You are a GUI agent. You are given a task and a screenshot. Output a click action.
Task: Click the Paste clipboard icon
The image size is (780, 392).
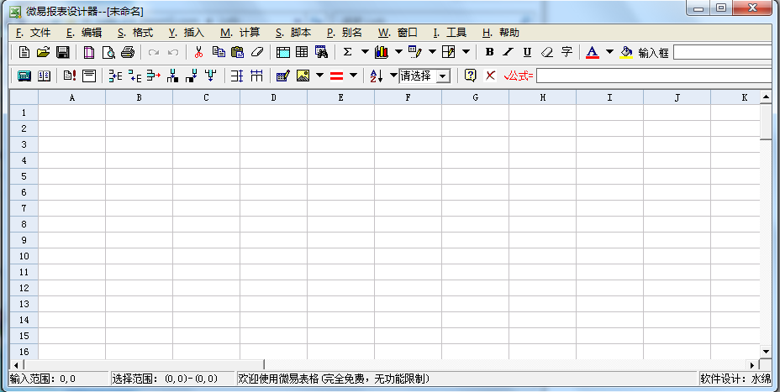[237, 52]
